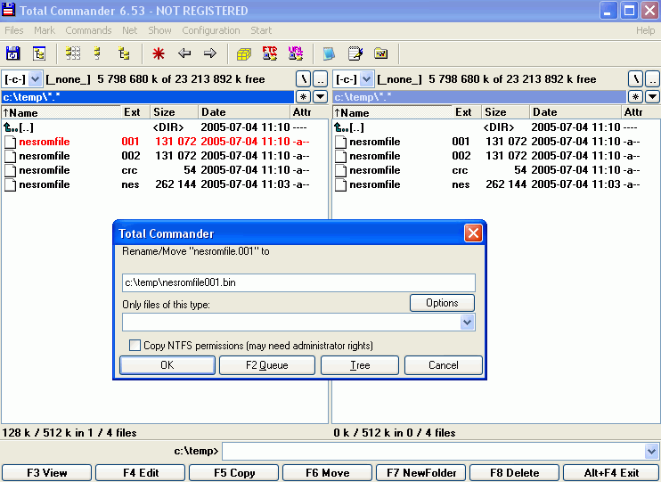Click the red asterisk invert selection icon
Viewport: 661px width, 482px height.
pos(159,53)
